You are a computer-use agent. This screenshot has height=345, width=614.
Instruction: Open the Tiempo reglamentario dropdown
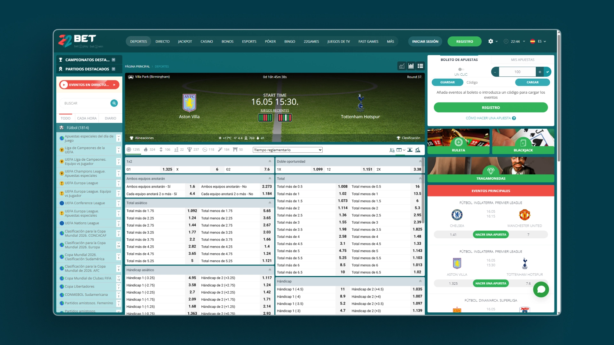point(287,150)
